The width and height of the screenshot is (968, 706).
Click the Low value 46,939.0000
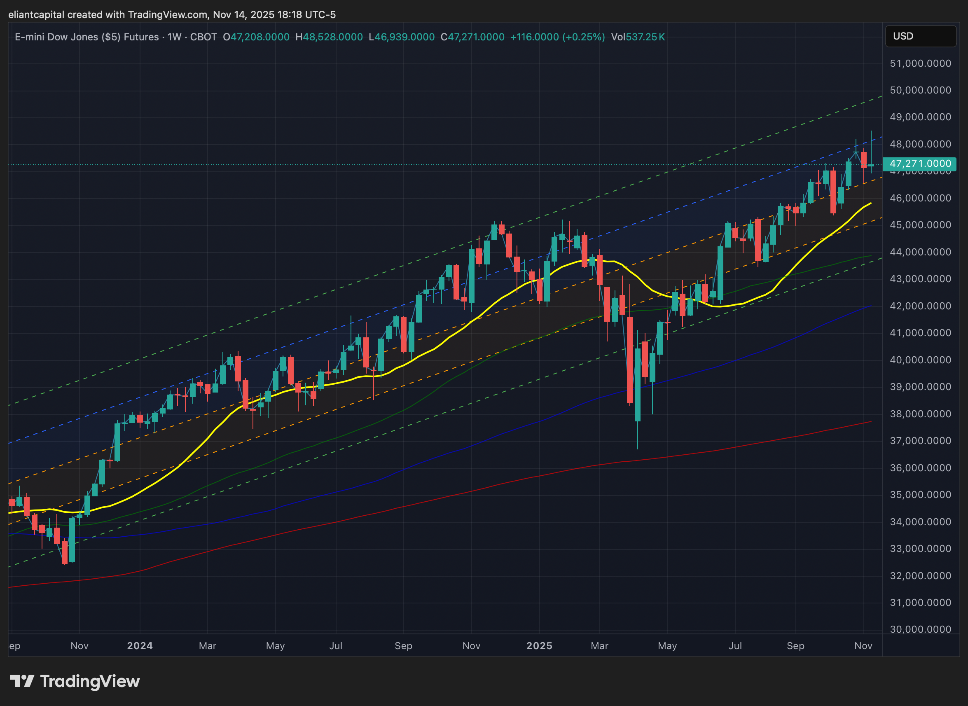coord(405,37)
